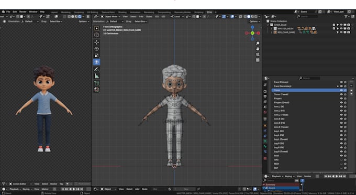Select the Move tool in viewport toolbar
356x195 pixels.
(x=96, y=42)
